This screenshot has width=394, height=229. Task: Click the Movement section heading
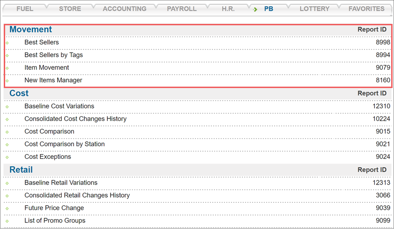[x=30, y=30]
